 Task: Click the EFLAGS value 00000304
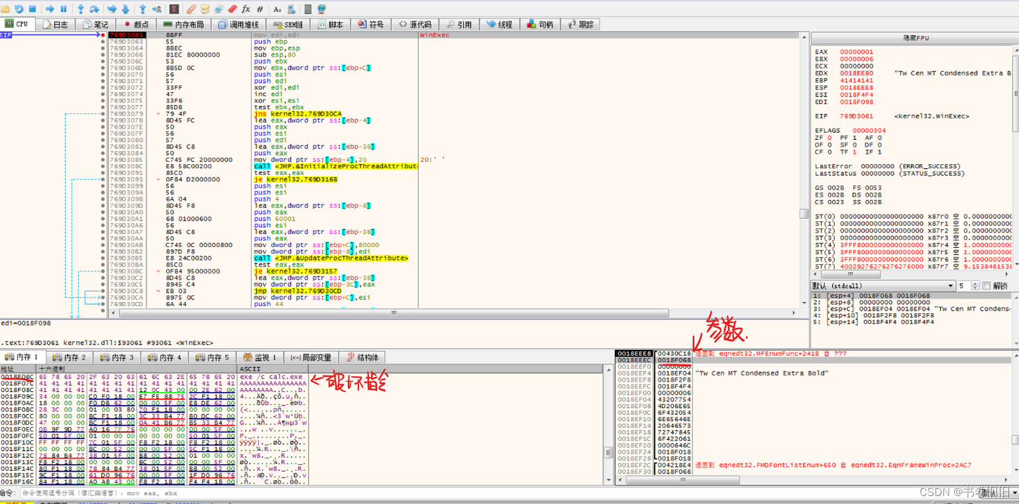869,130
